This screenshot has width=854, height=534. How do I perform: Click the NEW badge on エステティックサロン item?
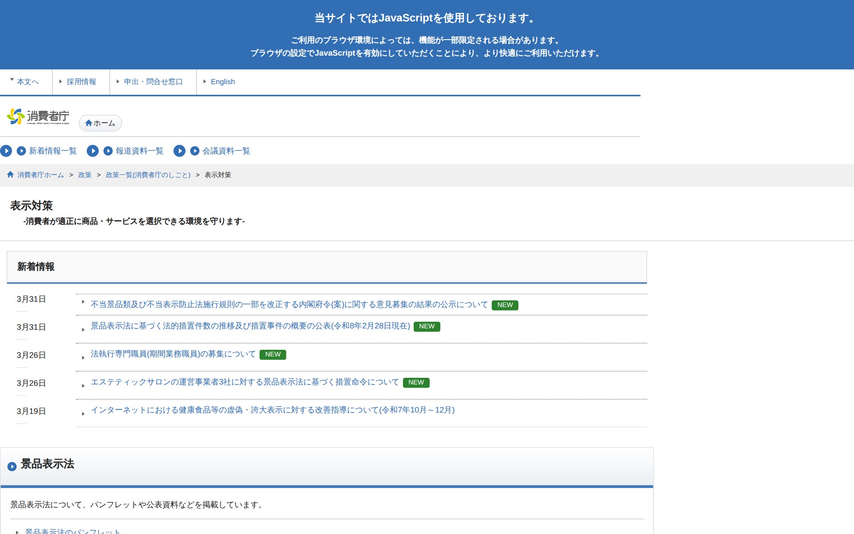click(x=416, y=383)
